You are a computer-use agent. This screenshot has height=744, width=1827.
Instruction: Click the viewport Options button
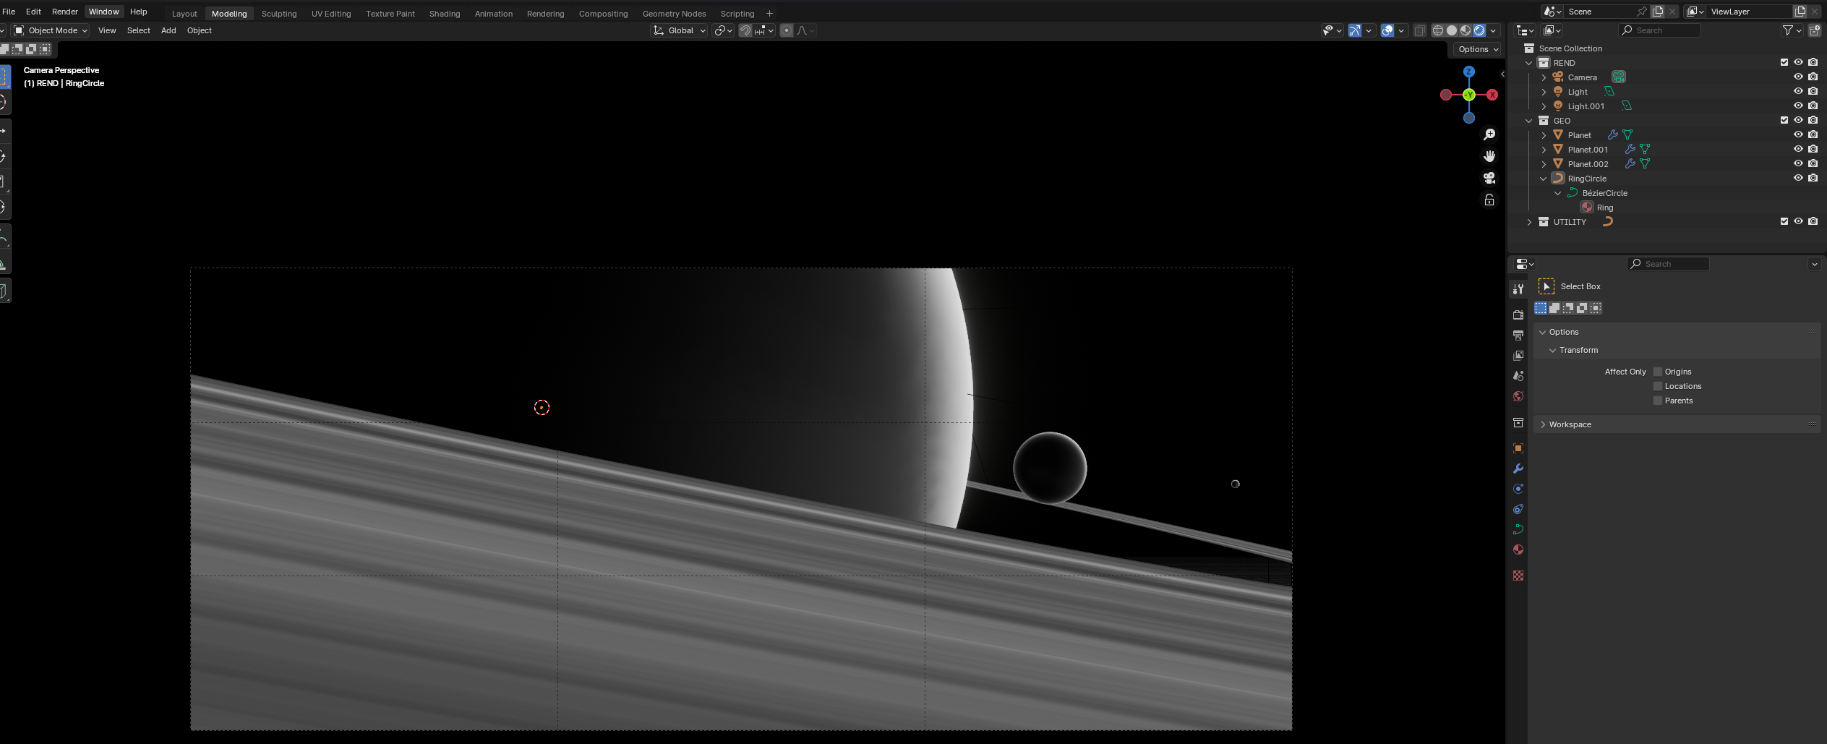[1478, 49]
